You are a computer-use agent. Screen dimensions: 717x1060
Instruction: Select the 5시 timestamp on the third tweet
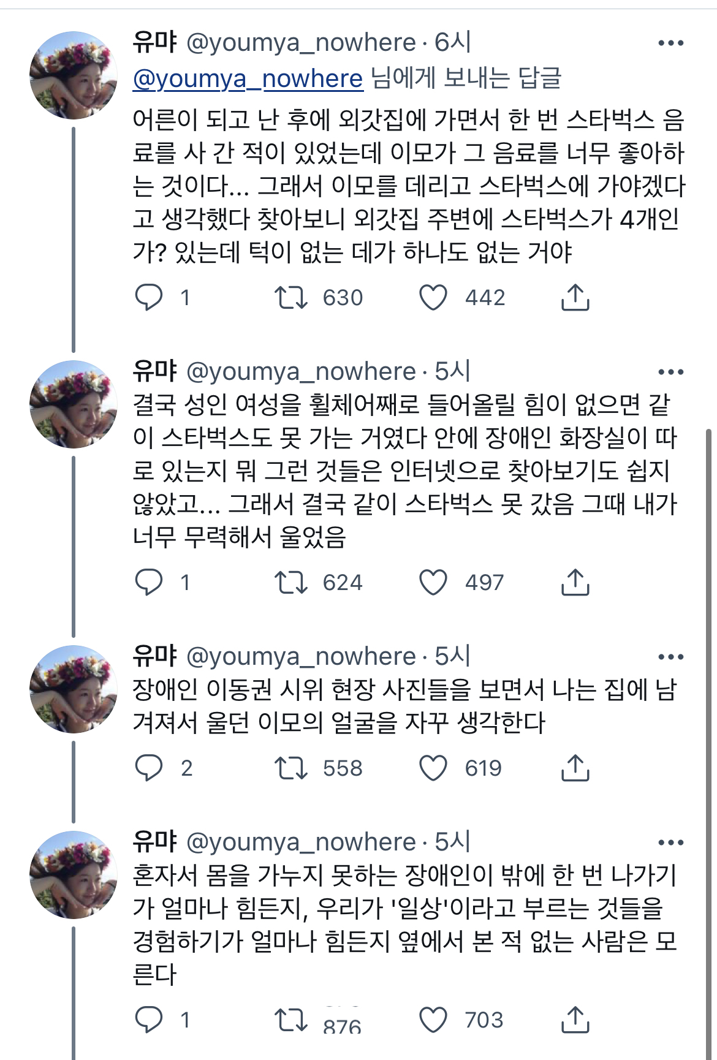453,657
